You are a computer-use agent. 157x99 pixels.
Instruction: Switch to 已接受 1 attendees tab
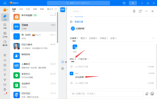click(x=74, y=38)
